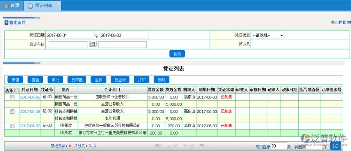
Task: Click 收起栏目 to collapse panel
Action: coord(339,22)
